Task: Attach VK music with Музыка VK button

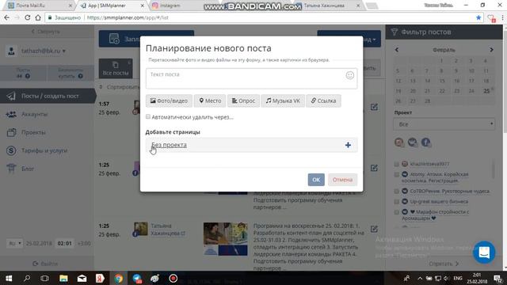Action: (283, 101)
